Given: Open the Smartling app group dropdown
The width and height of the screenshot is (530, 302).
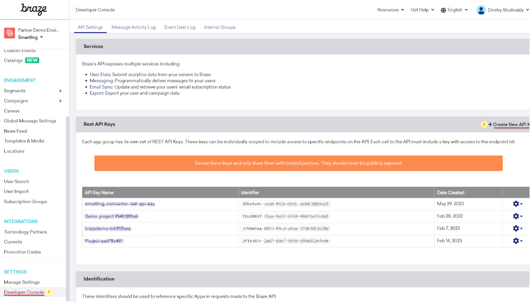Looking at the screenshot, I should pyautogui.click(x=30, y=37).
